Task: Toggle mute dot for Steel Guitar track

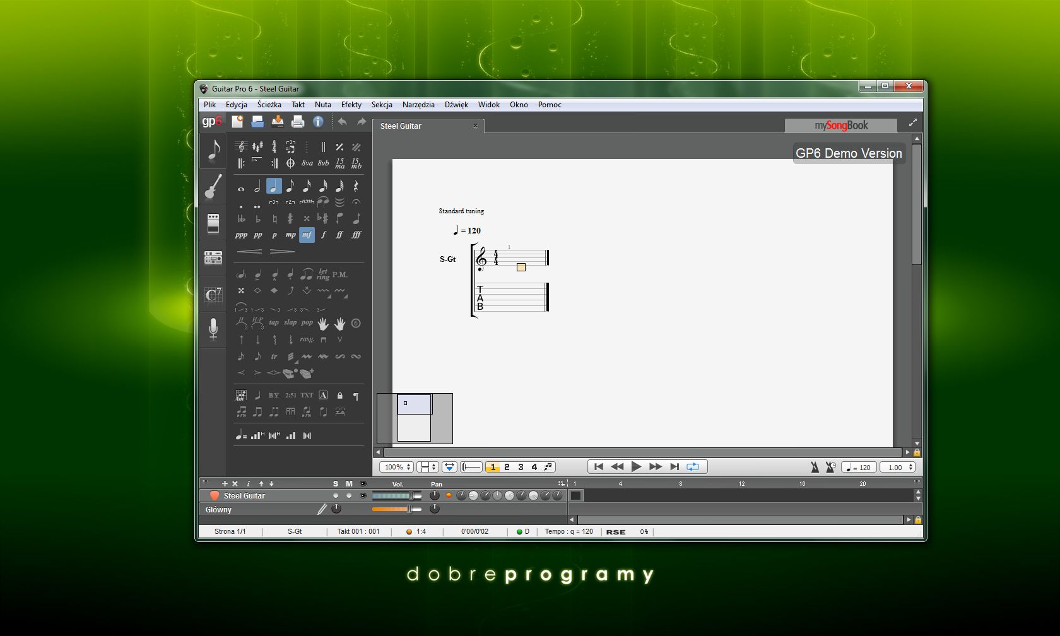Action: [x=349, y=496]
